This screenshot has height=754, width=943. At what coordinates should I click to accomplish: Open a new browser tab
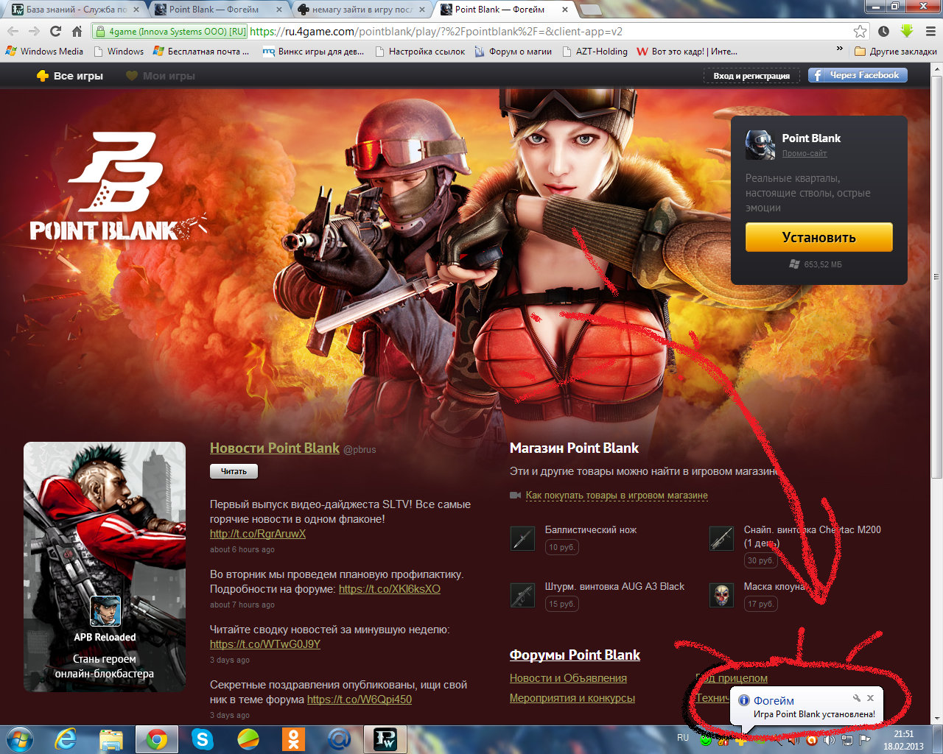[590, 10]
